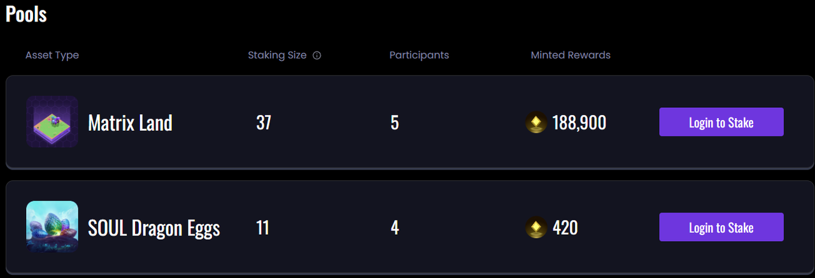This screenshot has width=815, height=278.
Task: Click SOUL Dragon Eggs staking size 11
Action: pos(262,228)
